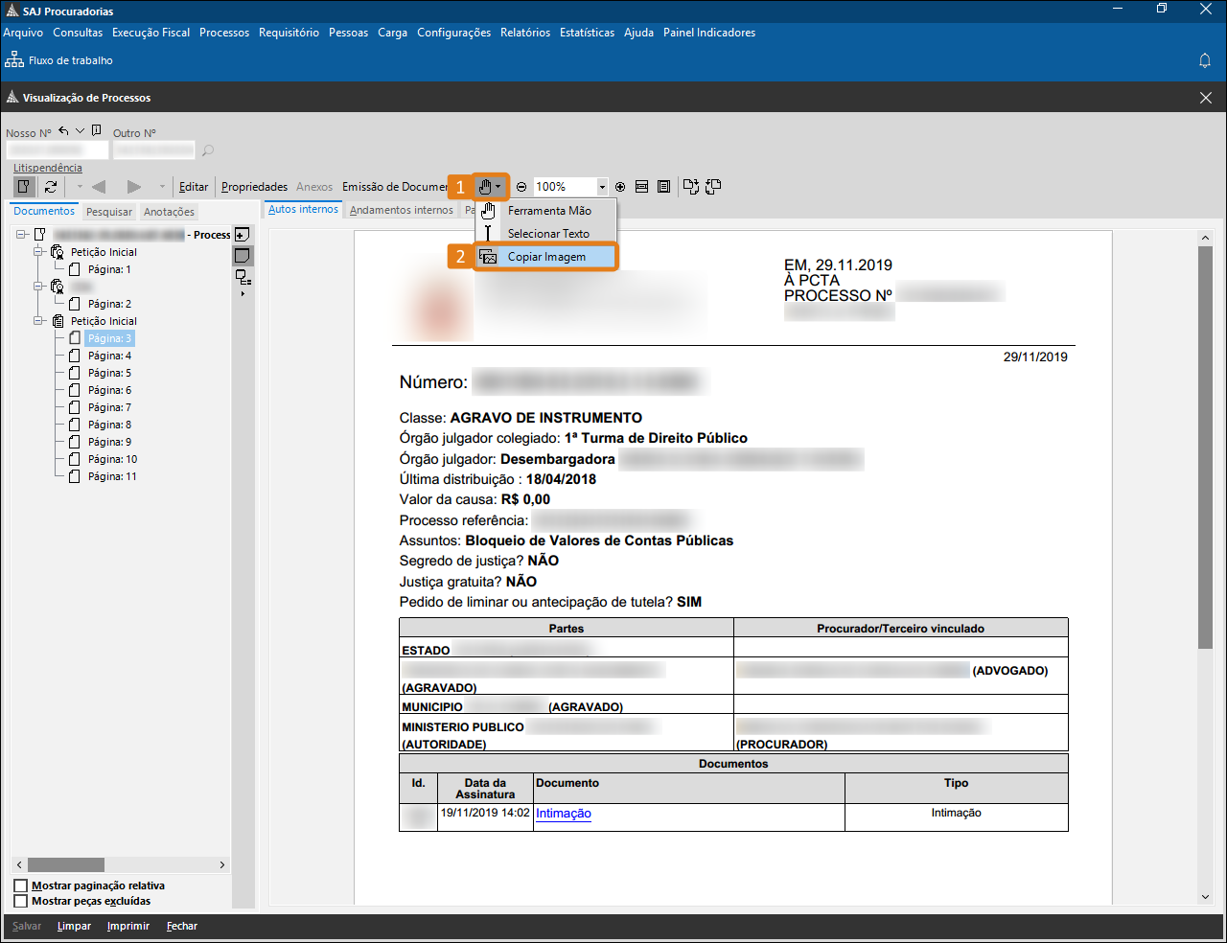
Task: Open the hand tool dropdown in toolbar
Action: (x=490, y=187)
